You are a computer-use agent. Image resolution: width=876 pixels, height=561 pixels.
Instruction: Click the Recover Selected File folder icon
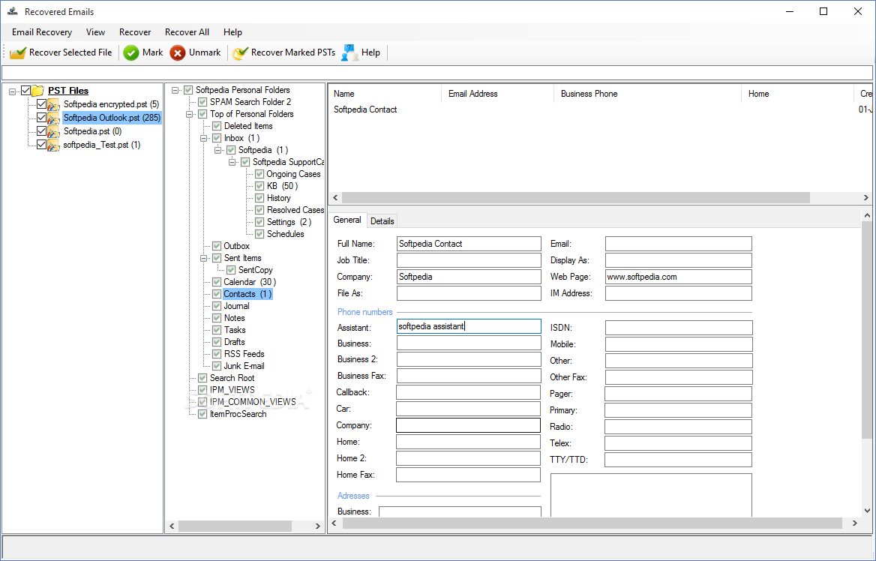(x=18, y=52)
